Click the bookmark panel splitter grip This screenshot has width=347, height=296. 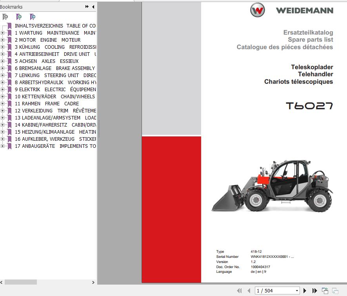tap(99, 129)
